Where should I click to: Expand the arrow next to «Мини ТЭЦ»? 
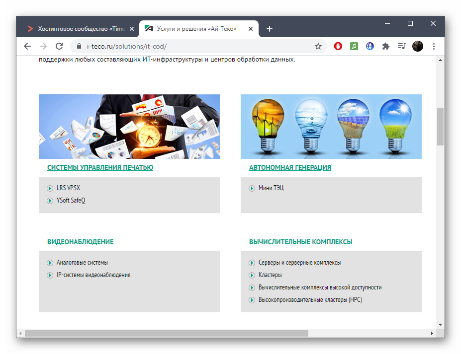pos(252,188)
